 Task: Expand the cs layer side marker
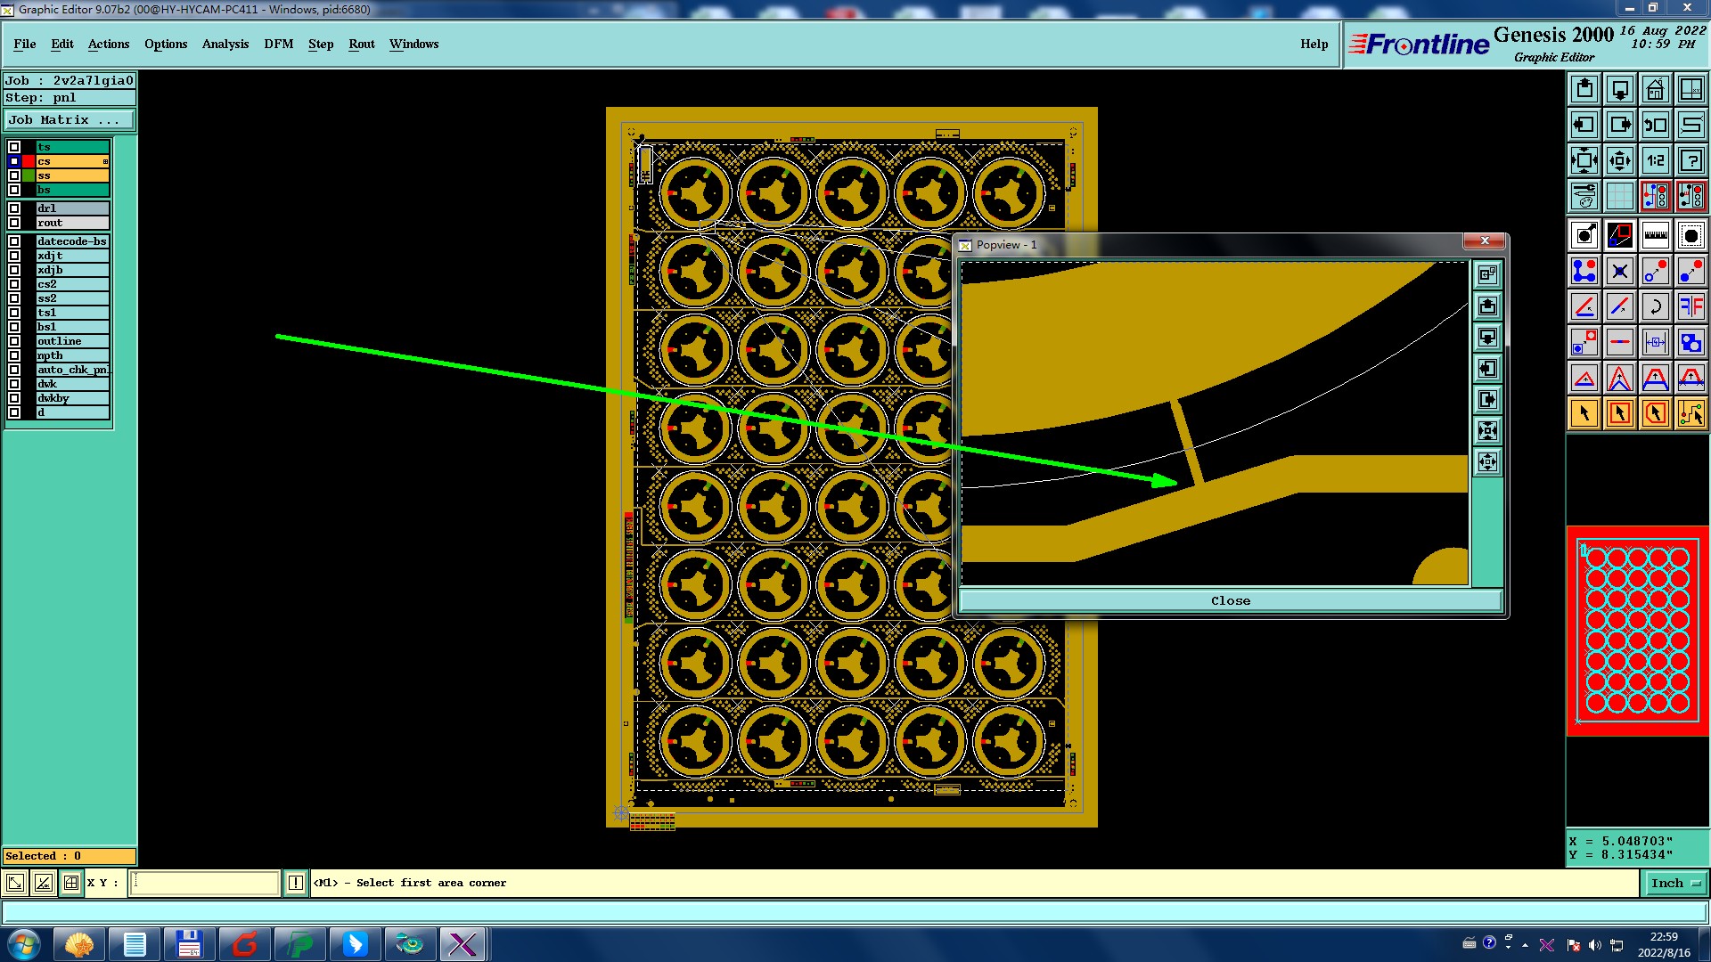[x=105, y=161]
